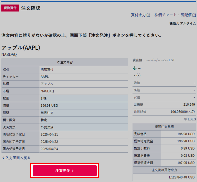
Task: Click the 数量 value 1 株
Action: pos(44,98)
